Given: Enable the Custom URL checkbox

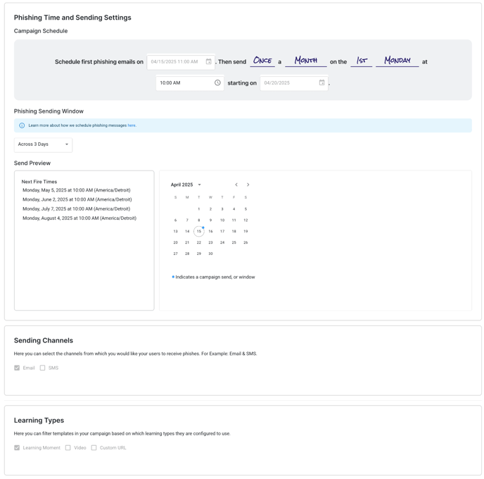Looking at the screenshot, I should coord(94,447).
